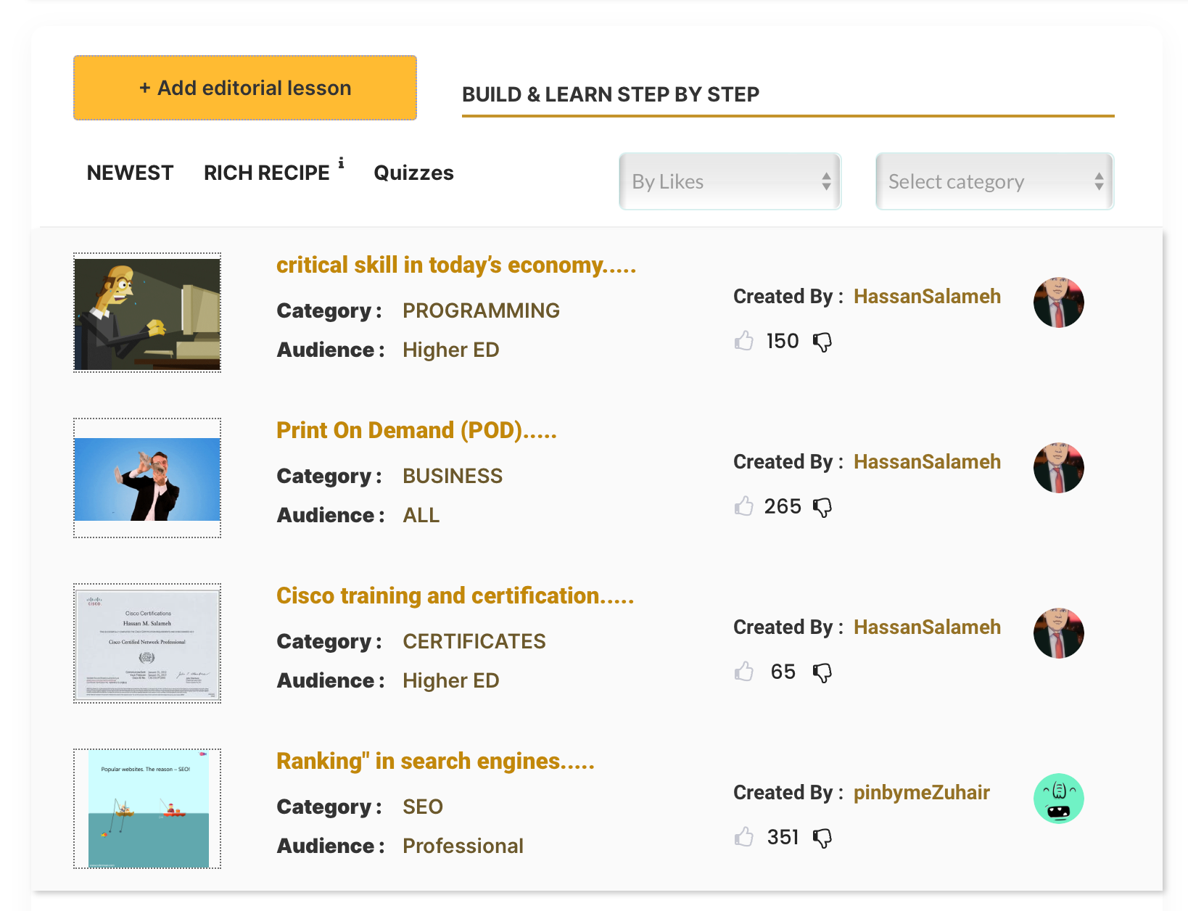
Task: Visit the pinbymeZuhair creator profile link
Action: (921, 792)
